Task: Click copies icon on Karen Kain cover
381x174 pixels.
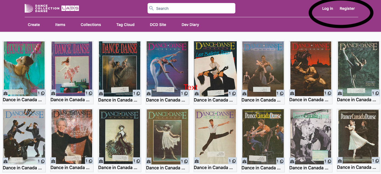Action: tap(138, 94)
